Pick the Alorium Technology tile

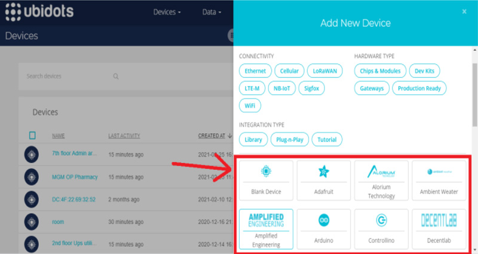tap(381, 180)
